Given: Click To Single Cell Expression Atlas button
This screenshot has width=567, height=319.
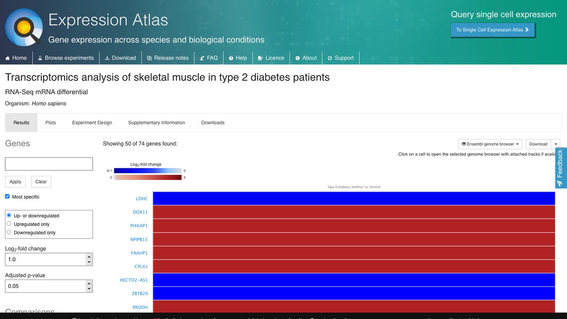Looking at the screenshot, I should tap(493, 30).
